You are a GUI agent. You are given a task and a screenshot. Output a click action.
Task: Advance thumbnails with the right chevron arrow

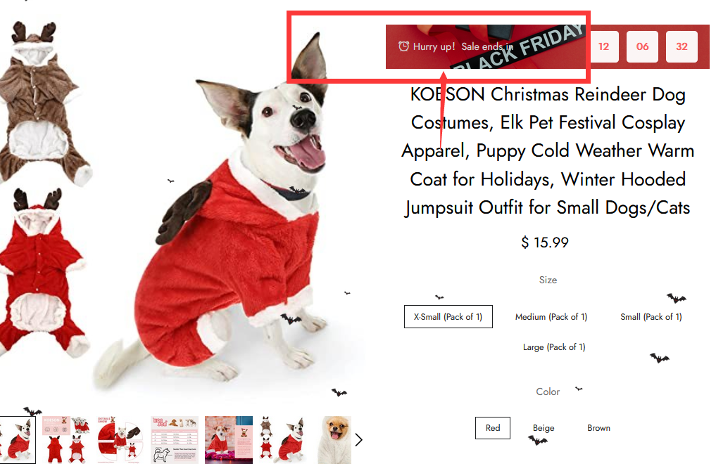[359, 439]
